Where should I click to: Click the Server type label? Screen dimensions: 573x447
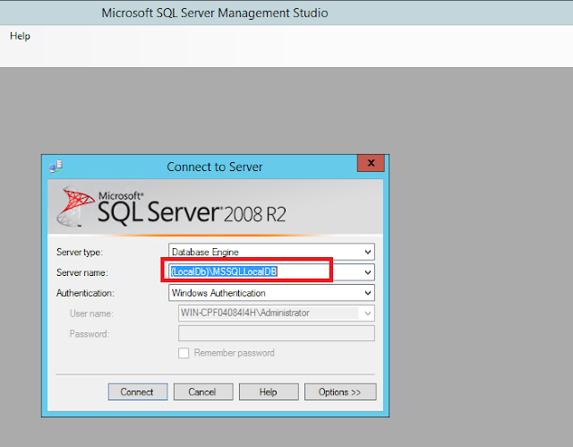click(80, 253)
